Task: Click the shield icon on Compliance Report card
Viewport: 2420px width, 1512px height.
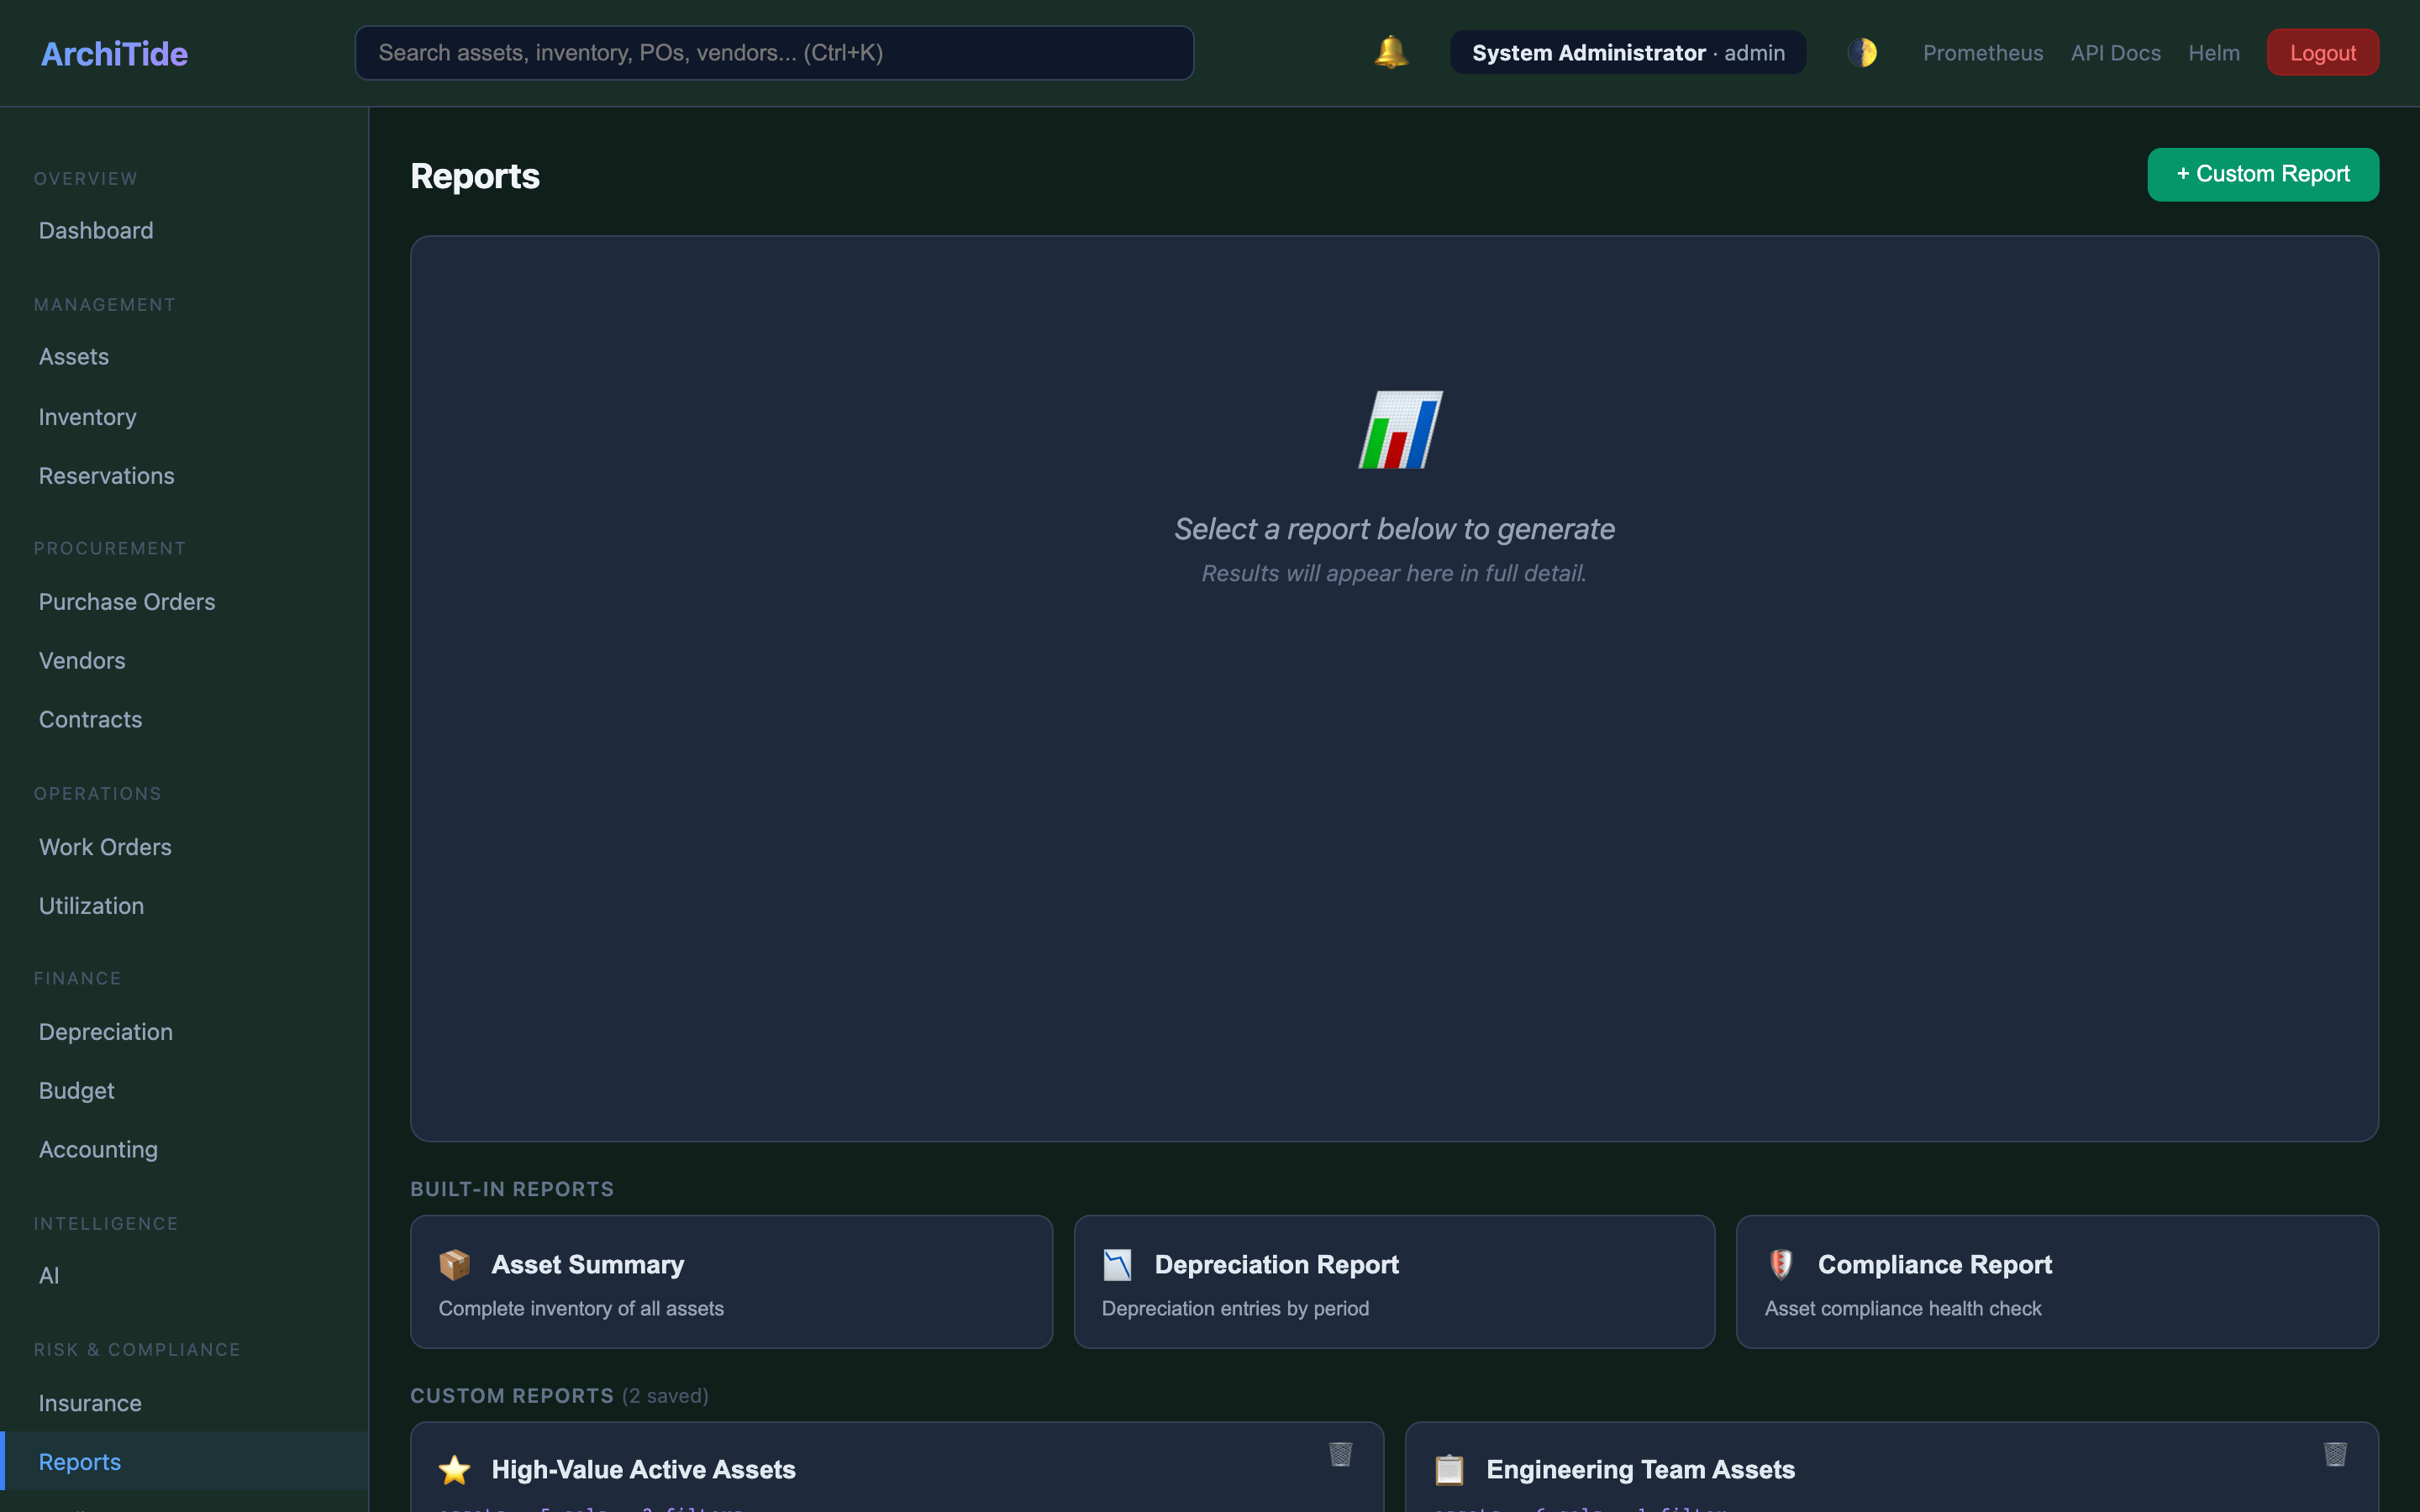Action: [1782, 1264]
